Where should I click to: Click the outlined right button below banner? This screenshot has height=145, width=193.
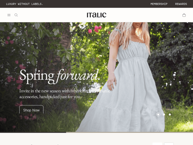click(169, 144)
